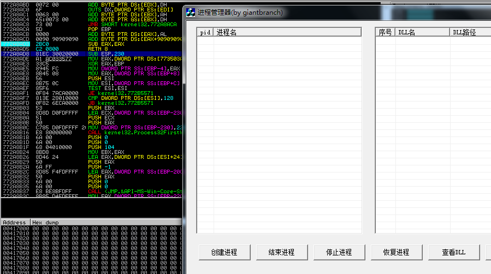Screen dimensions: 491x274
Task: Click address 772A8AE5 in disassembly
Action: [16, 69]
